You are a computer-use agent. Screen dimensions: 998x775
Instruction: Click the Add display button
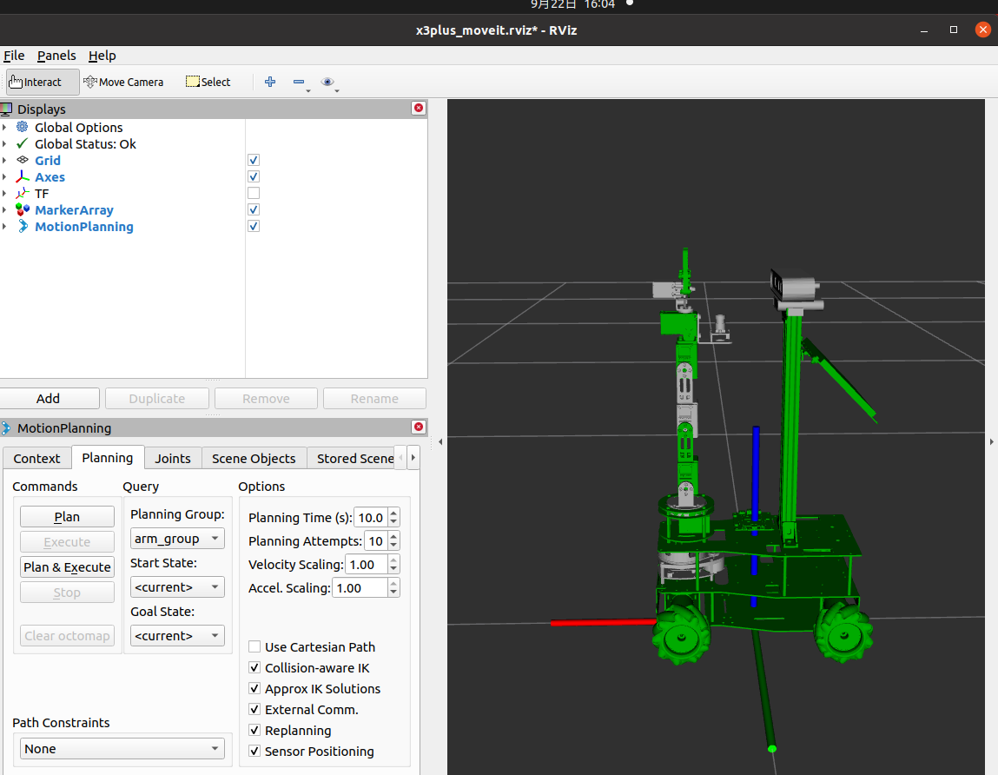49,399
